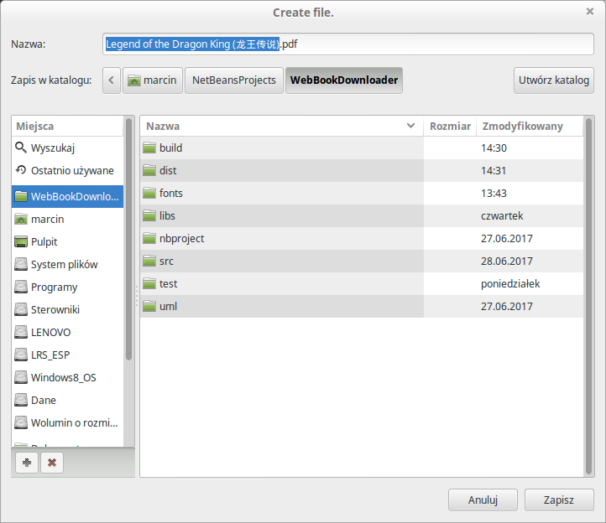
Task: Click the remove bookmark icon
Action: pyautogui.click(x=51, y=462)
